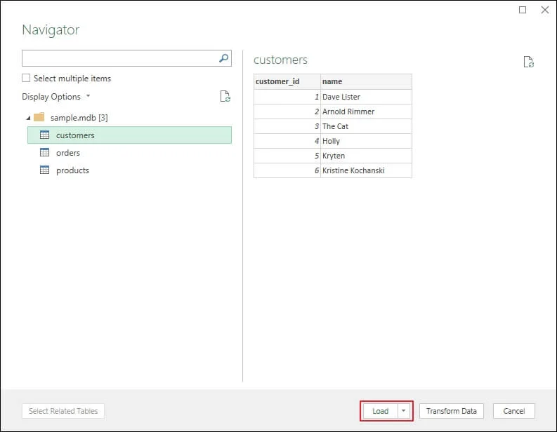Screen dimensions: 557x432
Task: Click the The Cat cell
Action: click(366, 126)
